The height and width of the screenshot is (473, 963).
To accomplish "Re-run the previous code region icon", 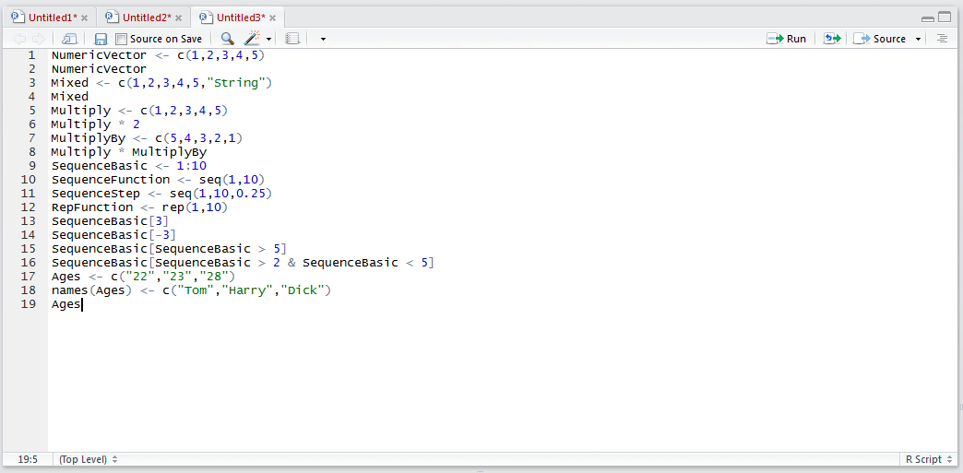I will pyautogui.click(x=832, y=39).
